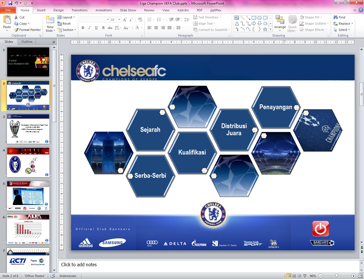Click the Undo arrow icon
Image resolution: width=364 pixels, height=279 pixels.
tap(16, 3)
